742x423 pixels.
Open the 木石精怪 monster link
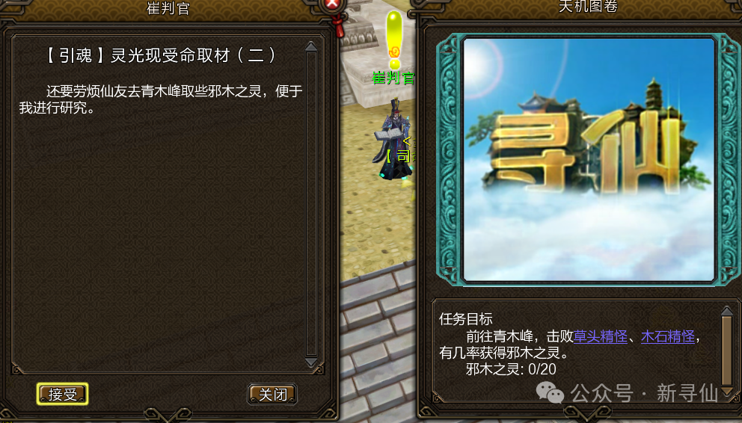668,336
